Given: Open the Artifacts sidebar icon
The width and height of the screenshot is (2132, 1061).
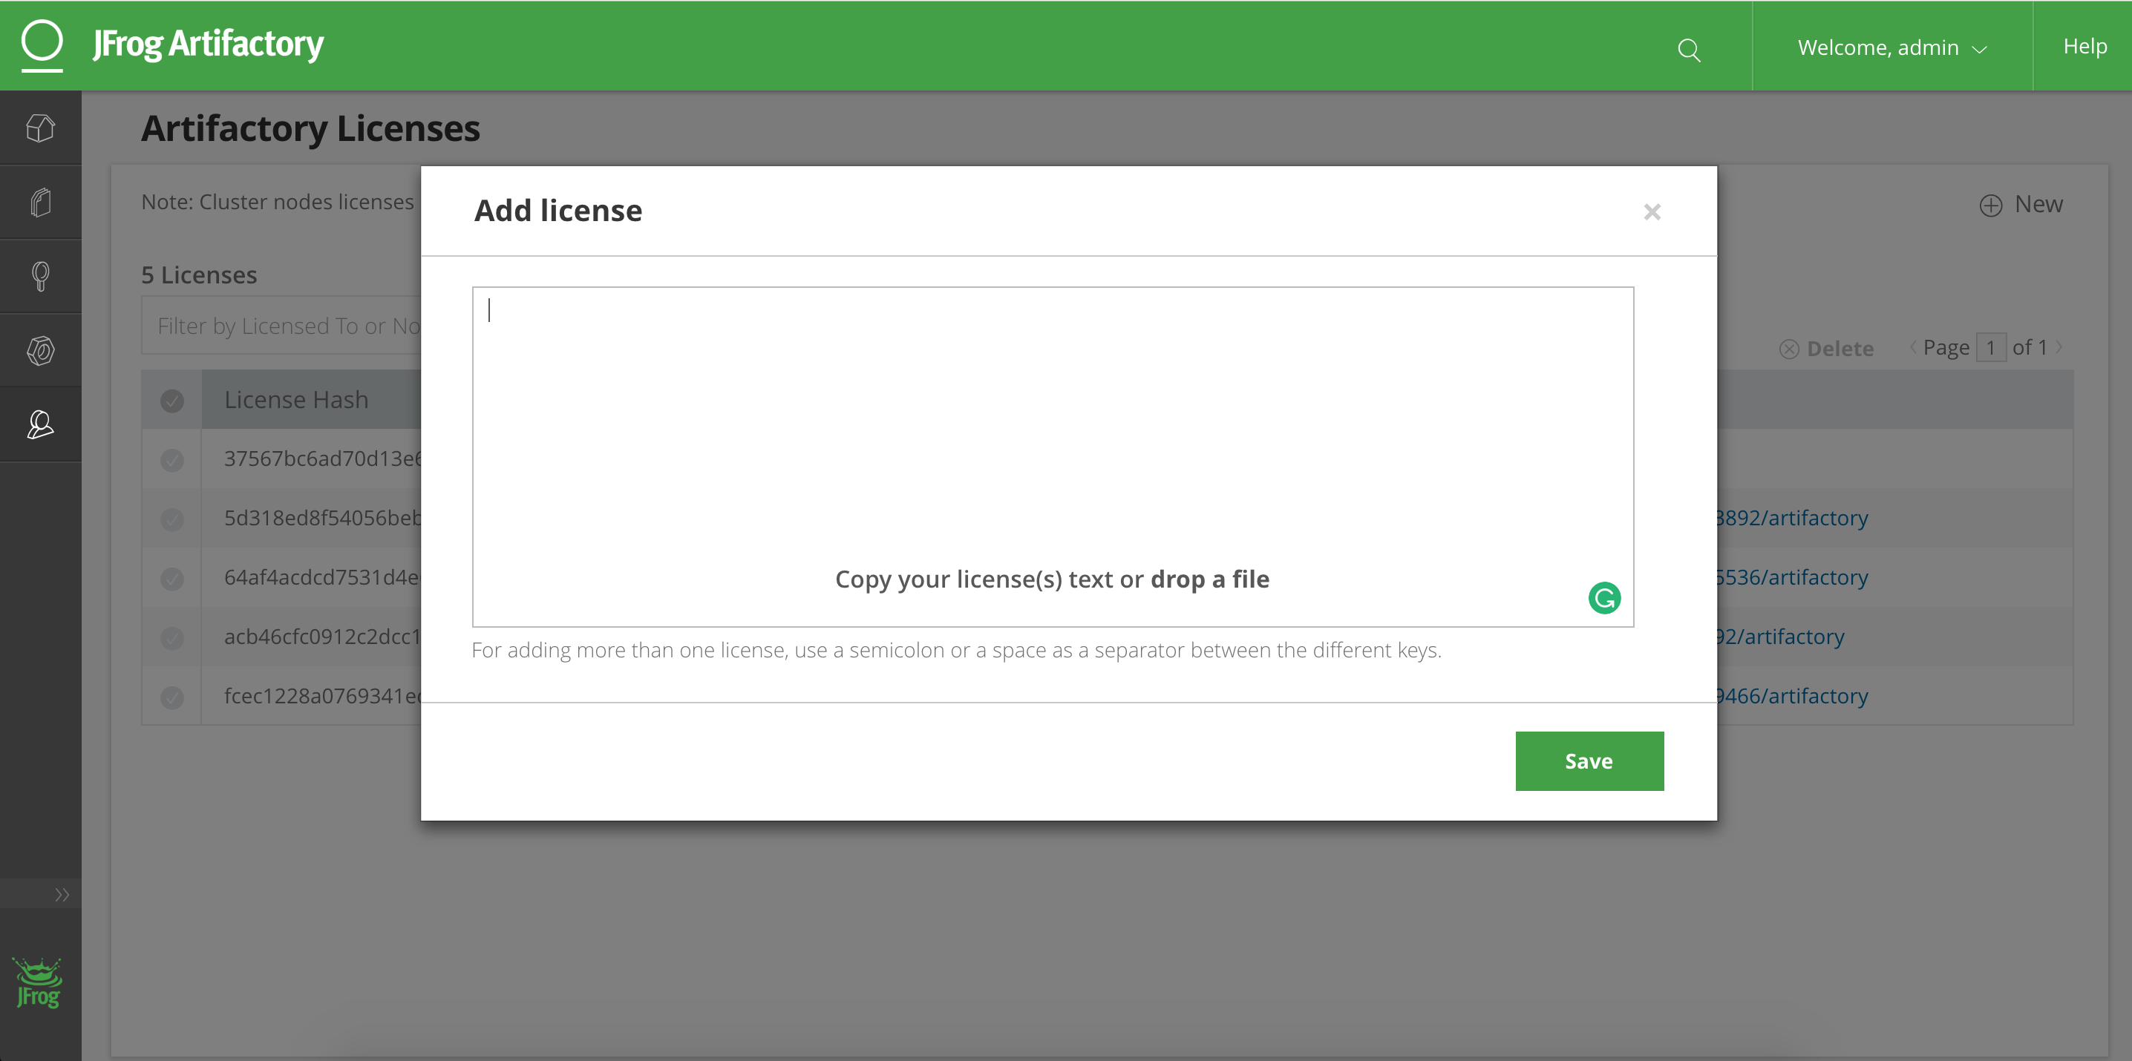Looking at the screenshot, I should (x=41, y=202).
